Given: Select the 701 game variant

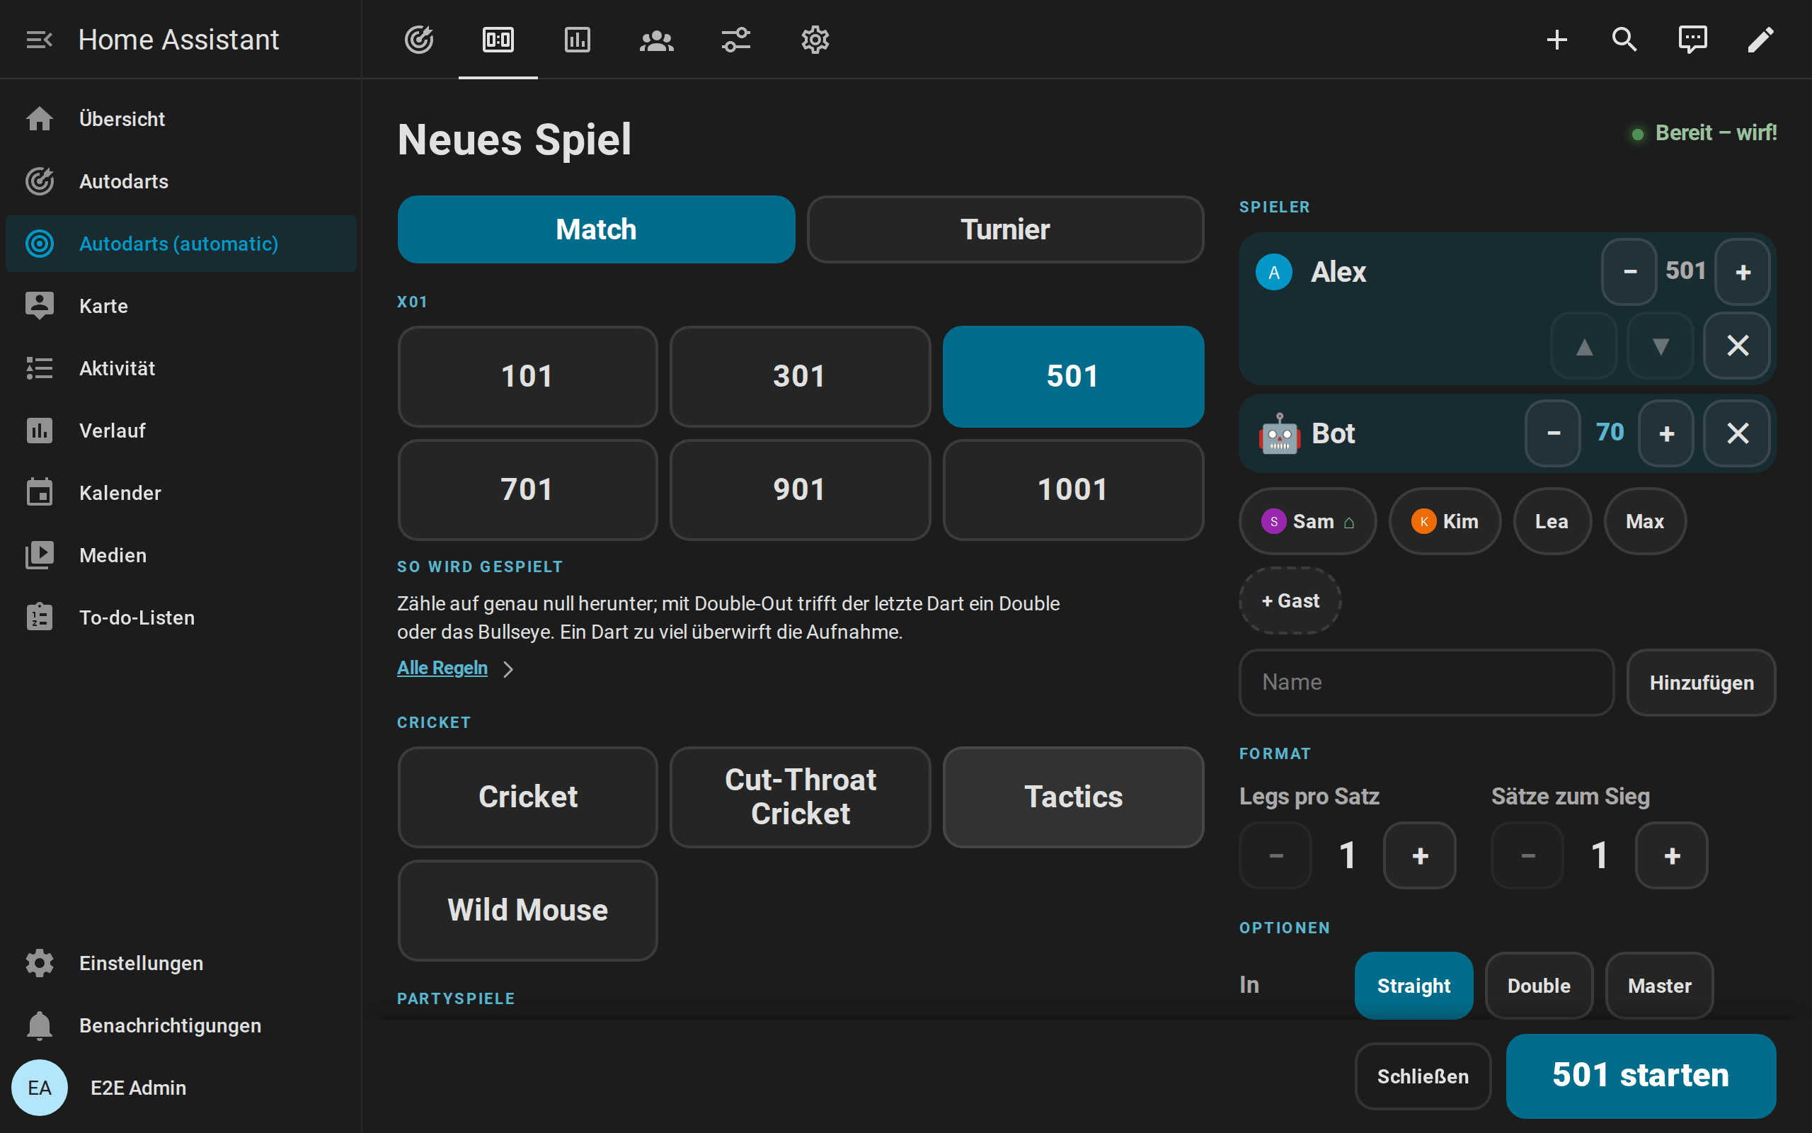Looking at the screenshot, I should point(527,489).
